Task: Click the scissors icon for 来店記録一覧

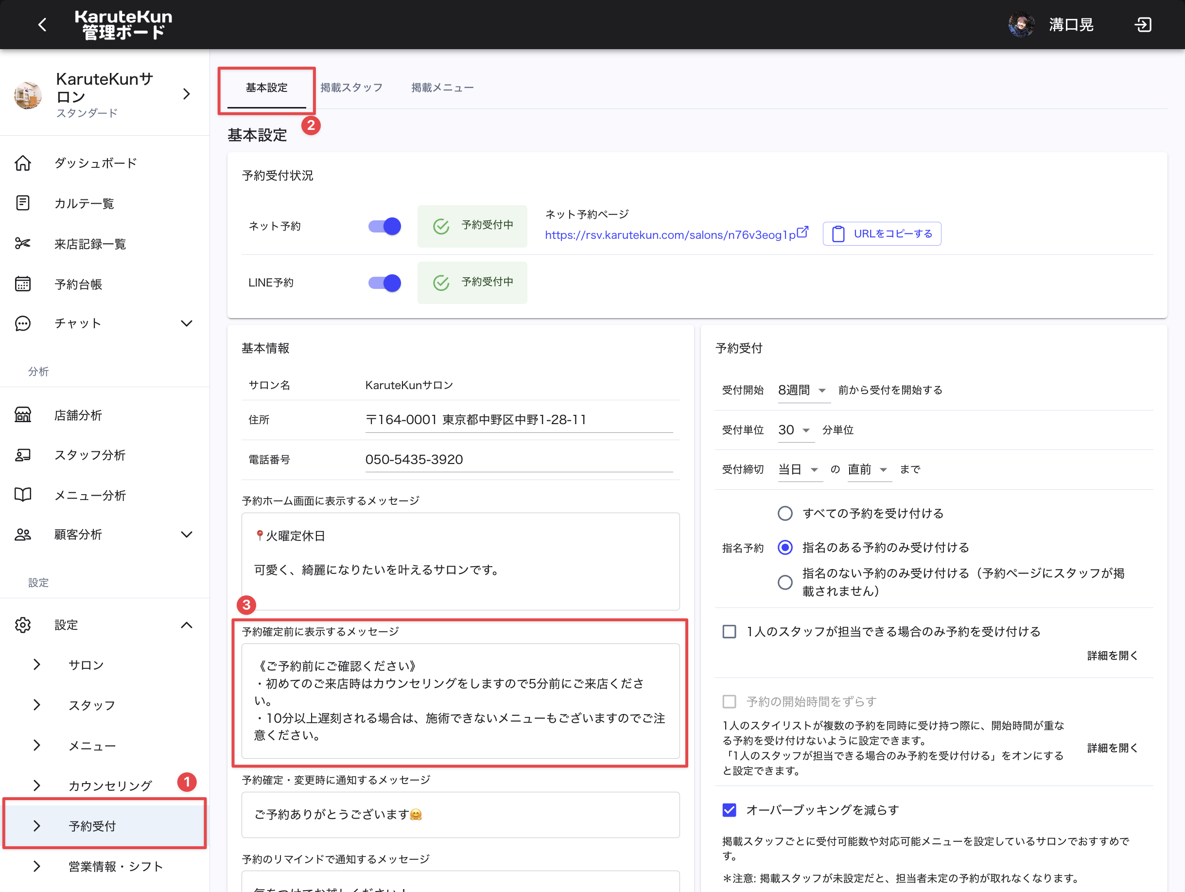Action: click(22, 244)
